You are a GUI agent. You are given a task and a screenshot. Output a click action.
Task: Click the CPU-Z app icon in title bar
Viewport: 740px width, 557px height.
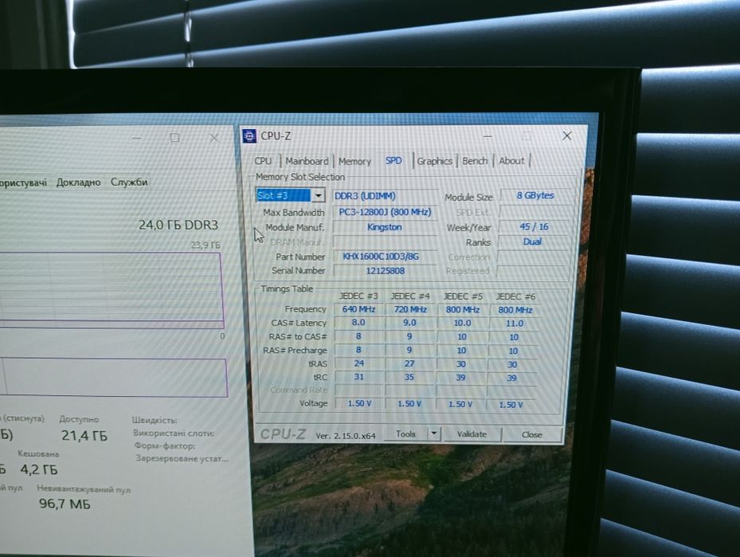pos(249,136)
